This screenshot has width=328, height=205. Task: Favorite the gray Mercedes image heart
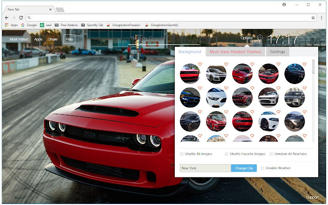[304, 88]
